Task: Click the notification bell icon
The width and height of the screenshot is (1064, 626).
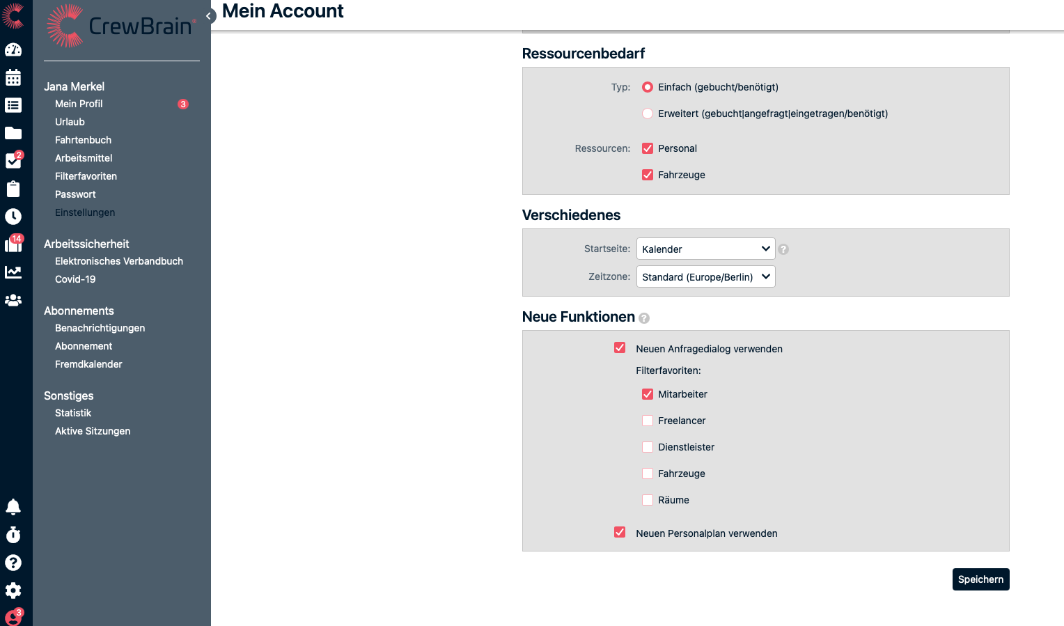Action: click(x=13, y=506)
